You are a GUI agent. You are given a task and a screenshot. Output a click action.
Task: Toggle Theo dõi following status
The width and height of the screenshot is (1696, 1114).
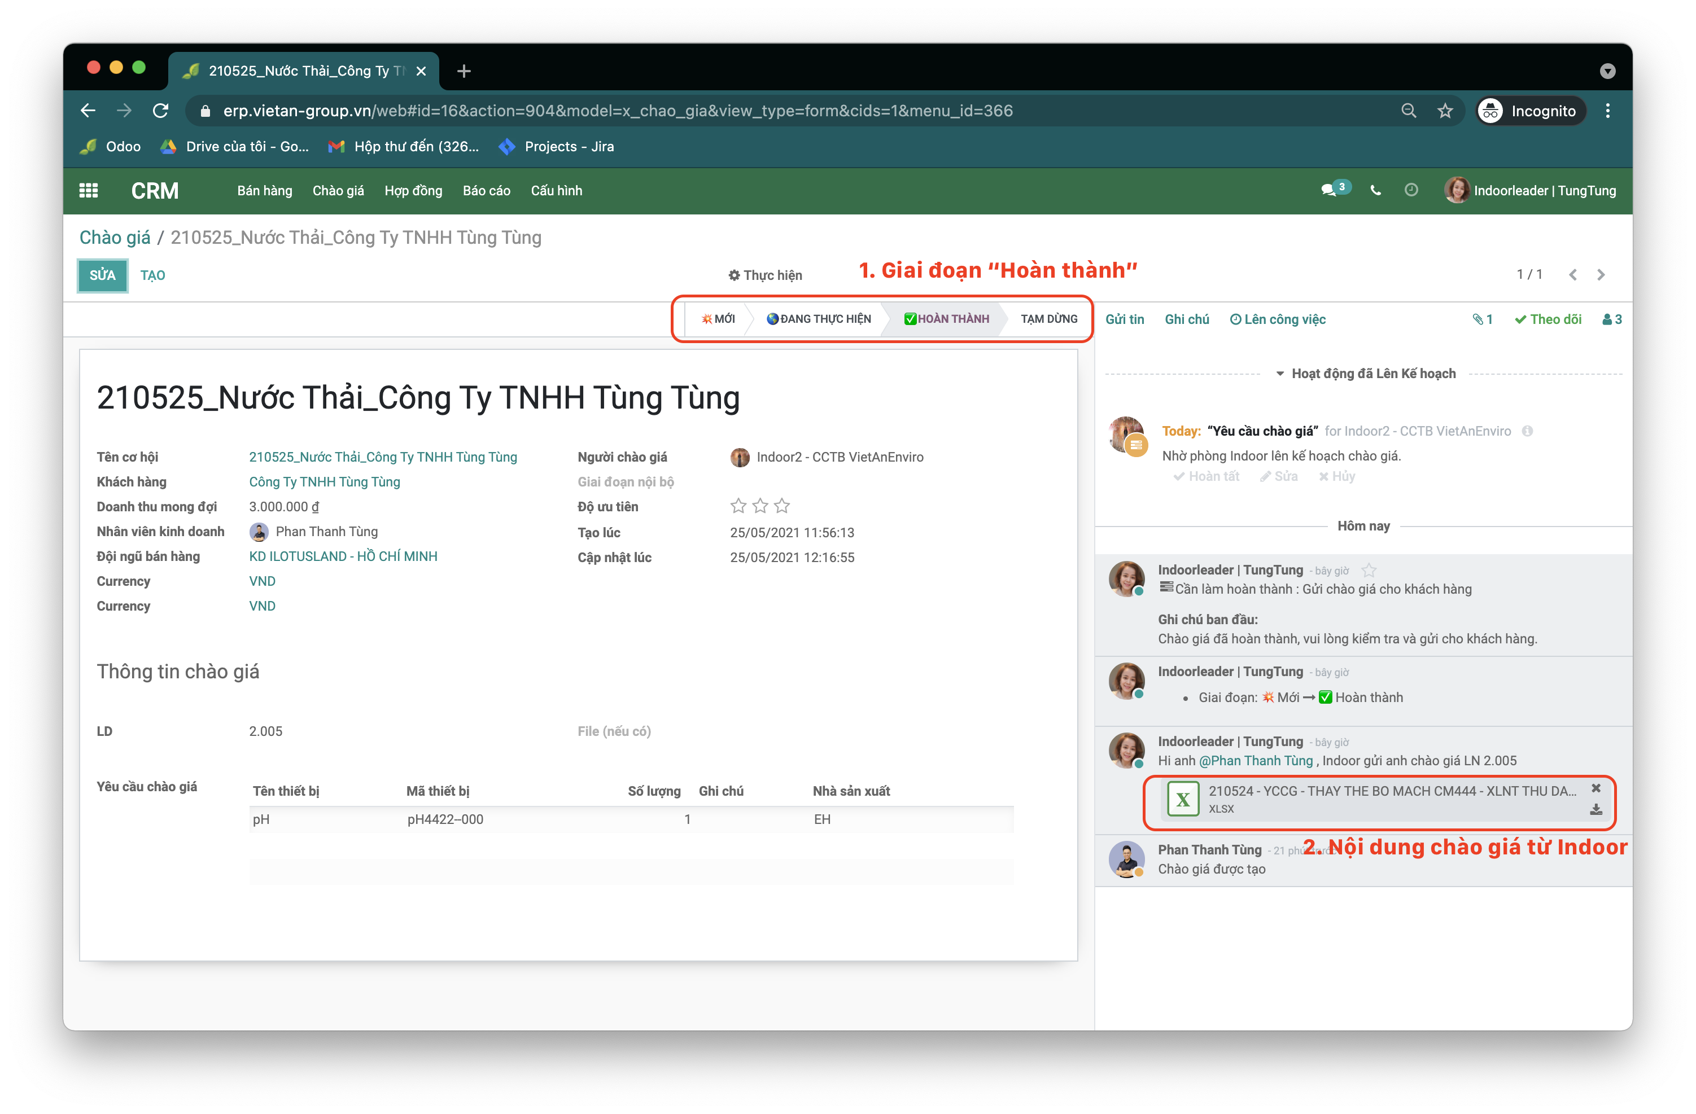coord(1548,319)
